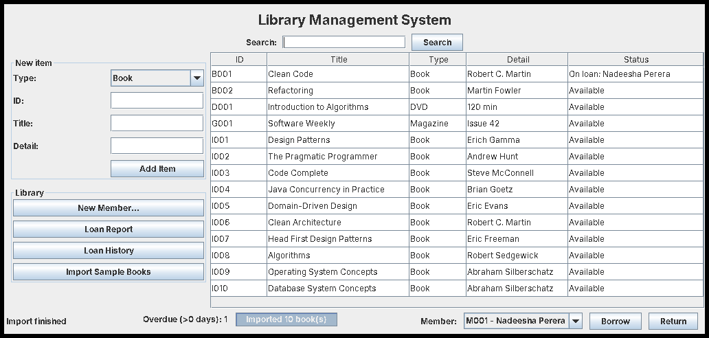Select the Domain-Driven Design row
This screenshot has width=709, height=338.
[x=457, y=205]
